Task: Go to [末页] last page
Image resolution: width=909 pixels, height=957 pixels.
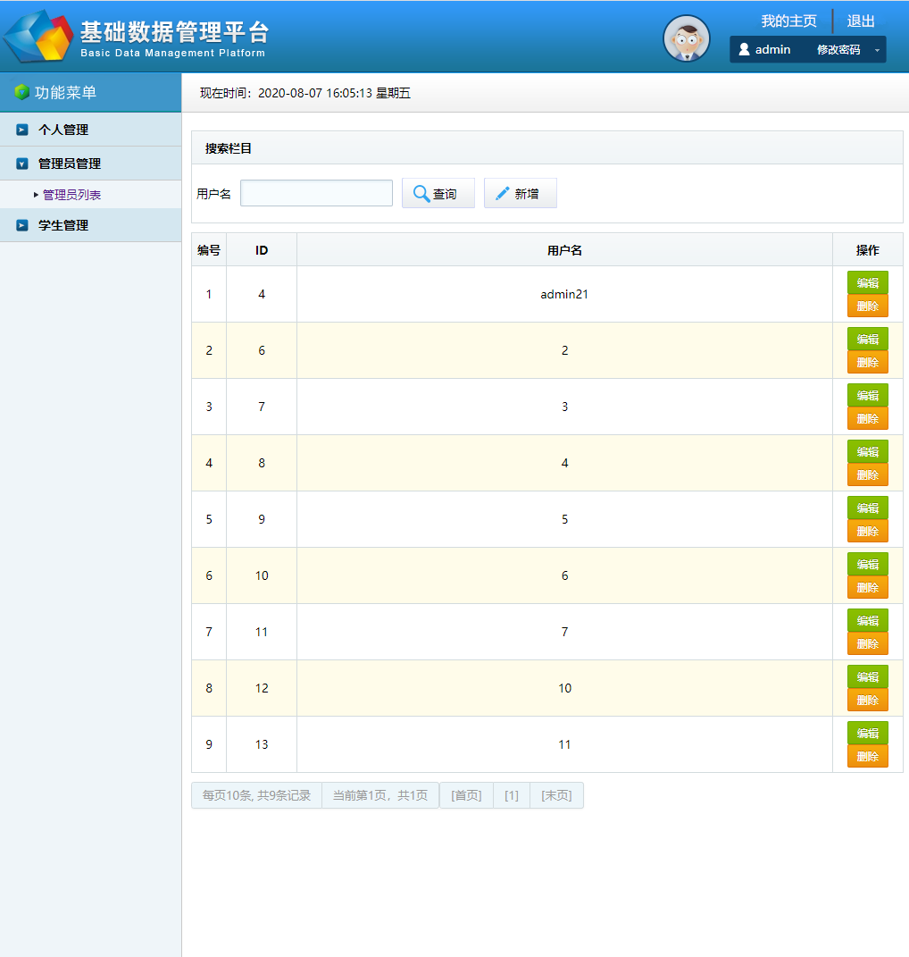Action: 556,795
